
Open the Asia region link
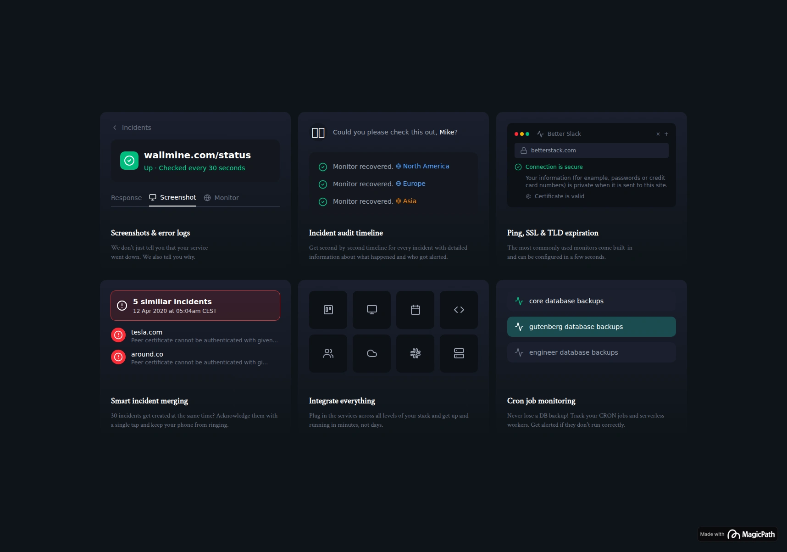coord(406,201)
